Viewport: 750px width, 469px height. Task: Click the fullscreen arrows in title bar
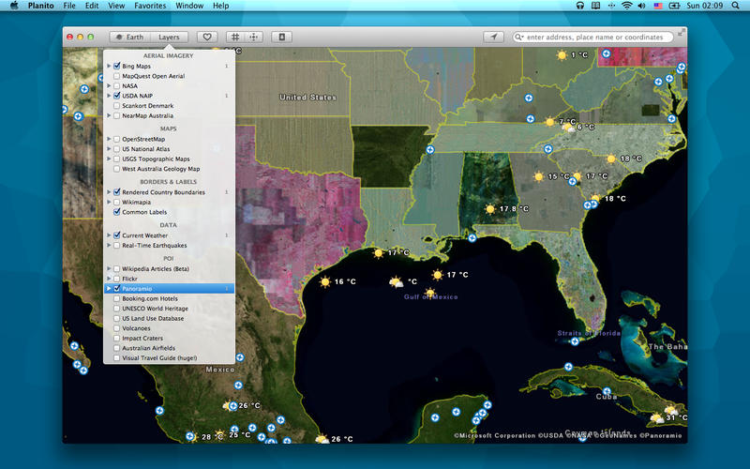[x=680, y=32]
